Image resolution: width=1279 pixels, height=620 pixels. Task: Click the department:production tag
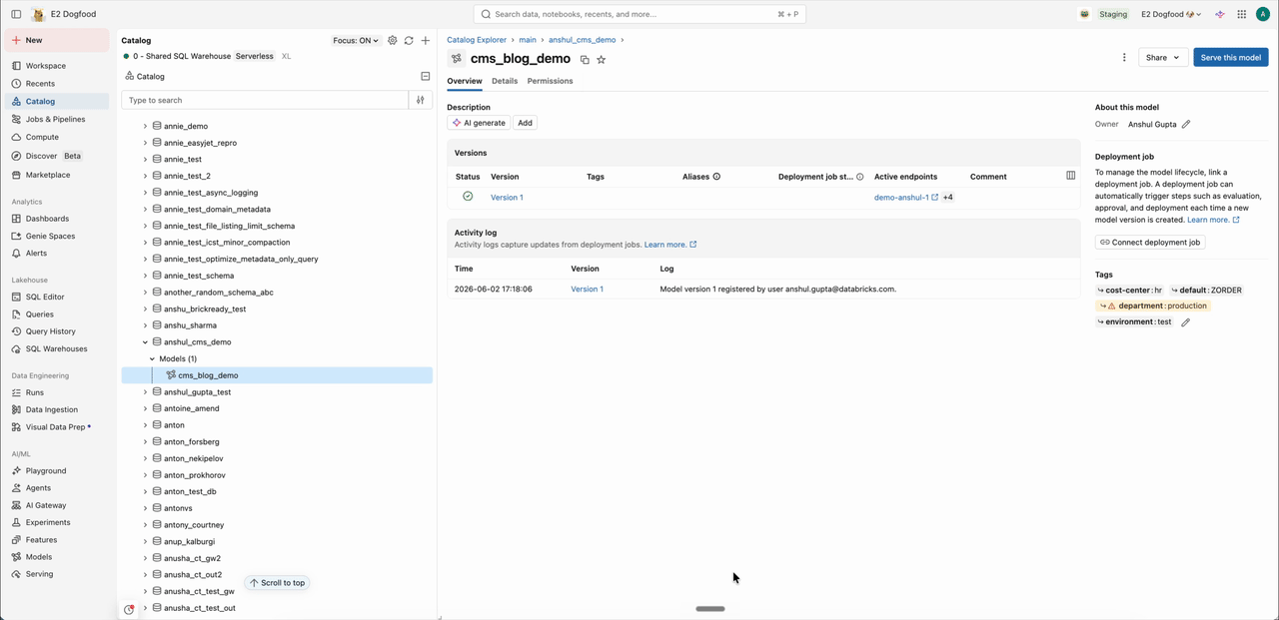pos(1153,307)
